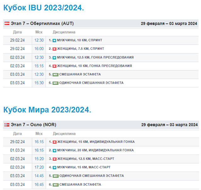This screenshot has width=201, height=190.
Task: Click the women's icon for 10 км гонка преследования
Action: 54,66
